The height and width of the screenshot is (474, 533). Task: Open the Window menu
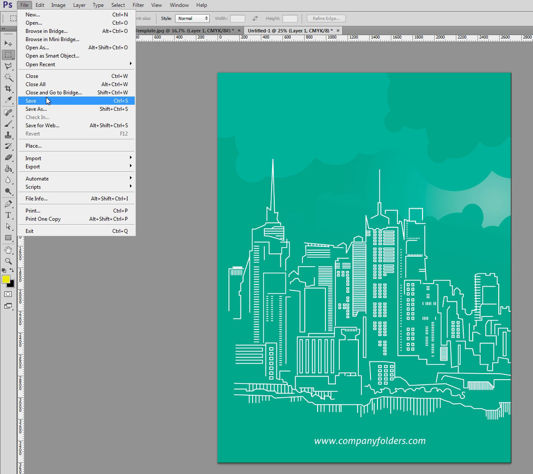179,5
